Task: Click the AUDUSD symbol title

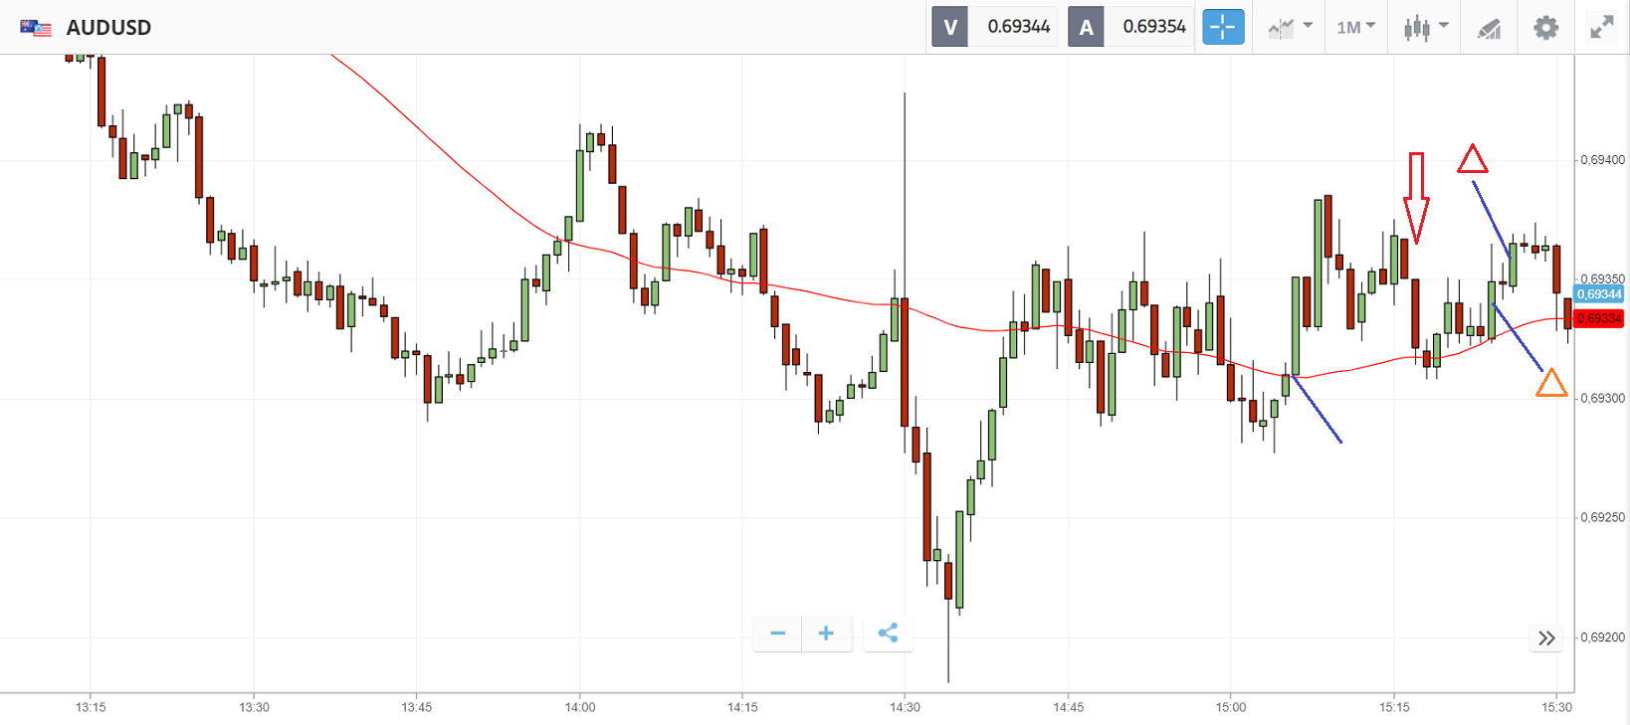Action: 108,28
